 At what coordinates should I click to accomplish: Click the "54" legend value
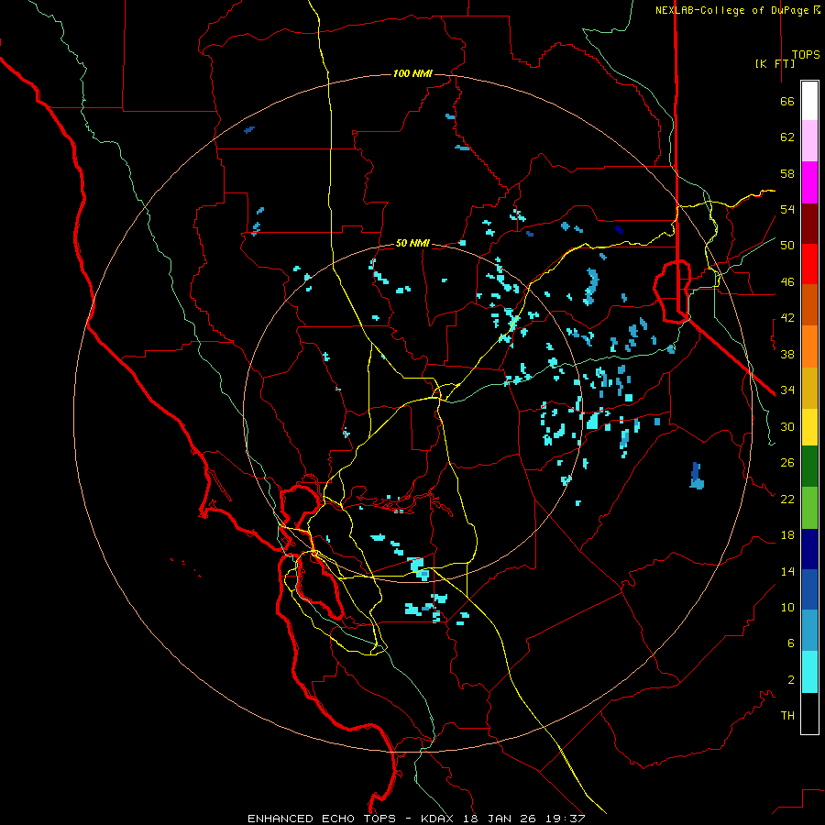(x=787, y=209)
